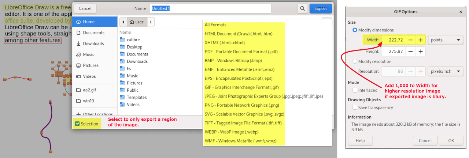Choose TIFF - Tagged Image File Format

click(244, 123)
